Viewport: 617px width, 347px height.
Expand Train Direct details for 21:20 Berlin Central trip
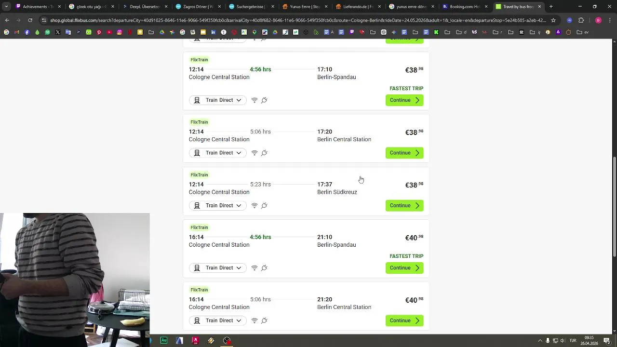click(218, 320)
